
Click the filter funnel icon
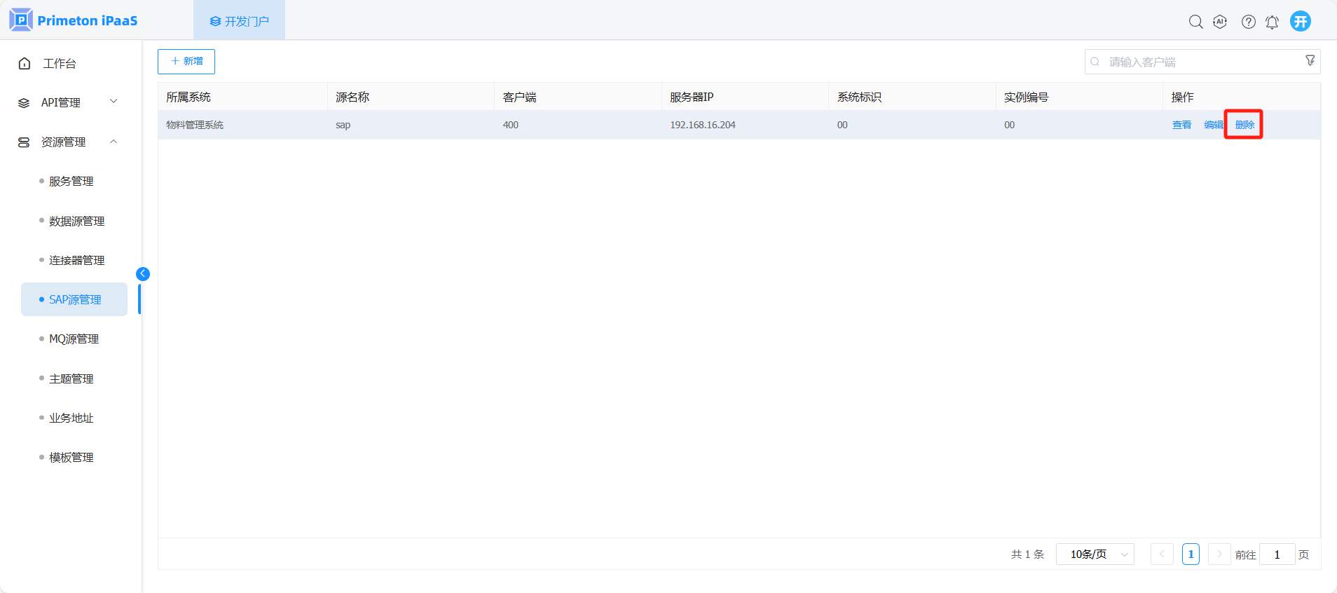1310,61
